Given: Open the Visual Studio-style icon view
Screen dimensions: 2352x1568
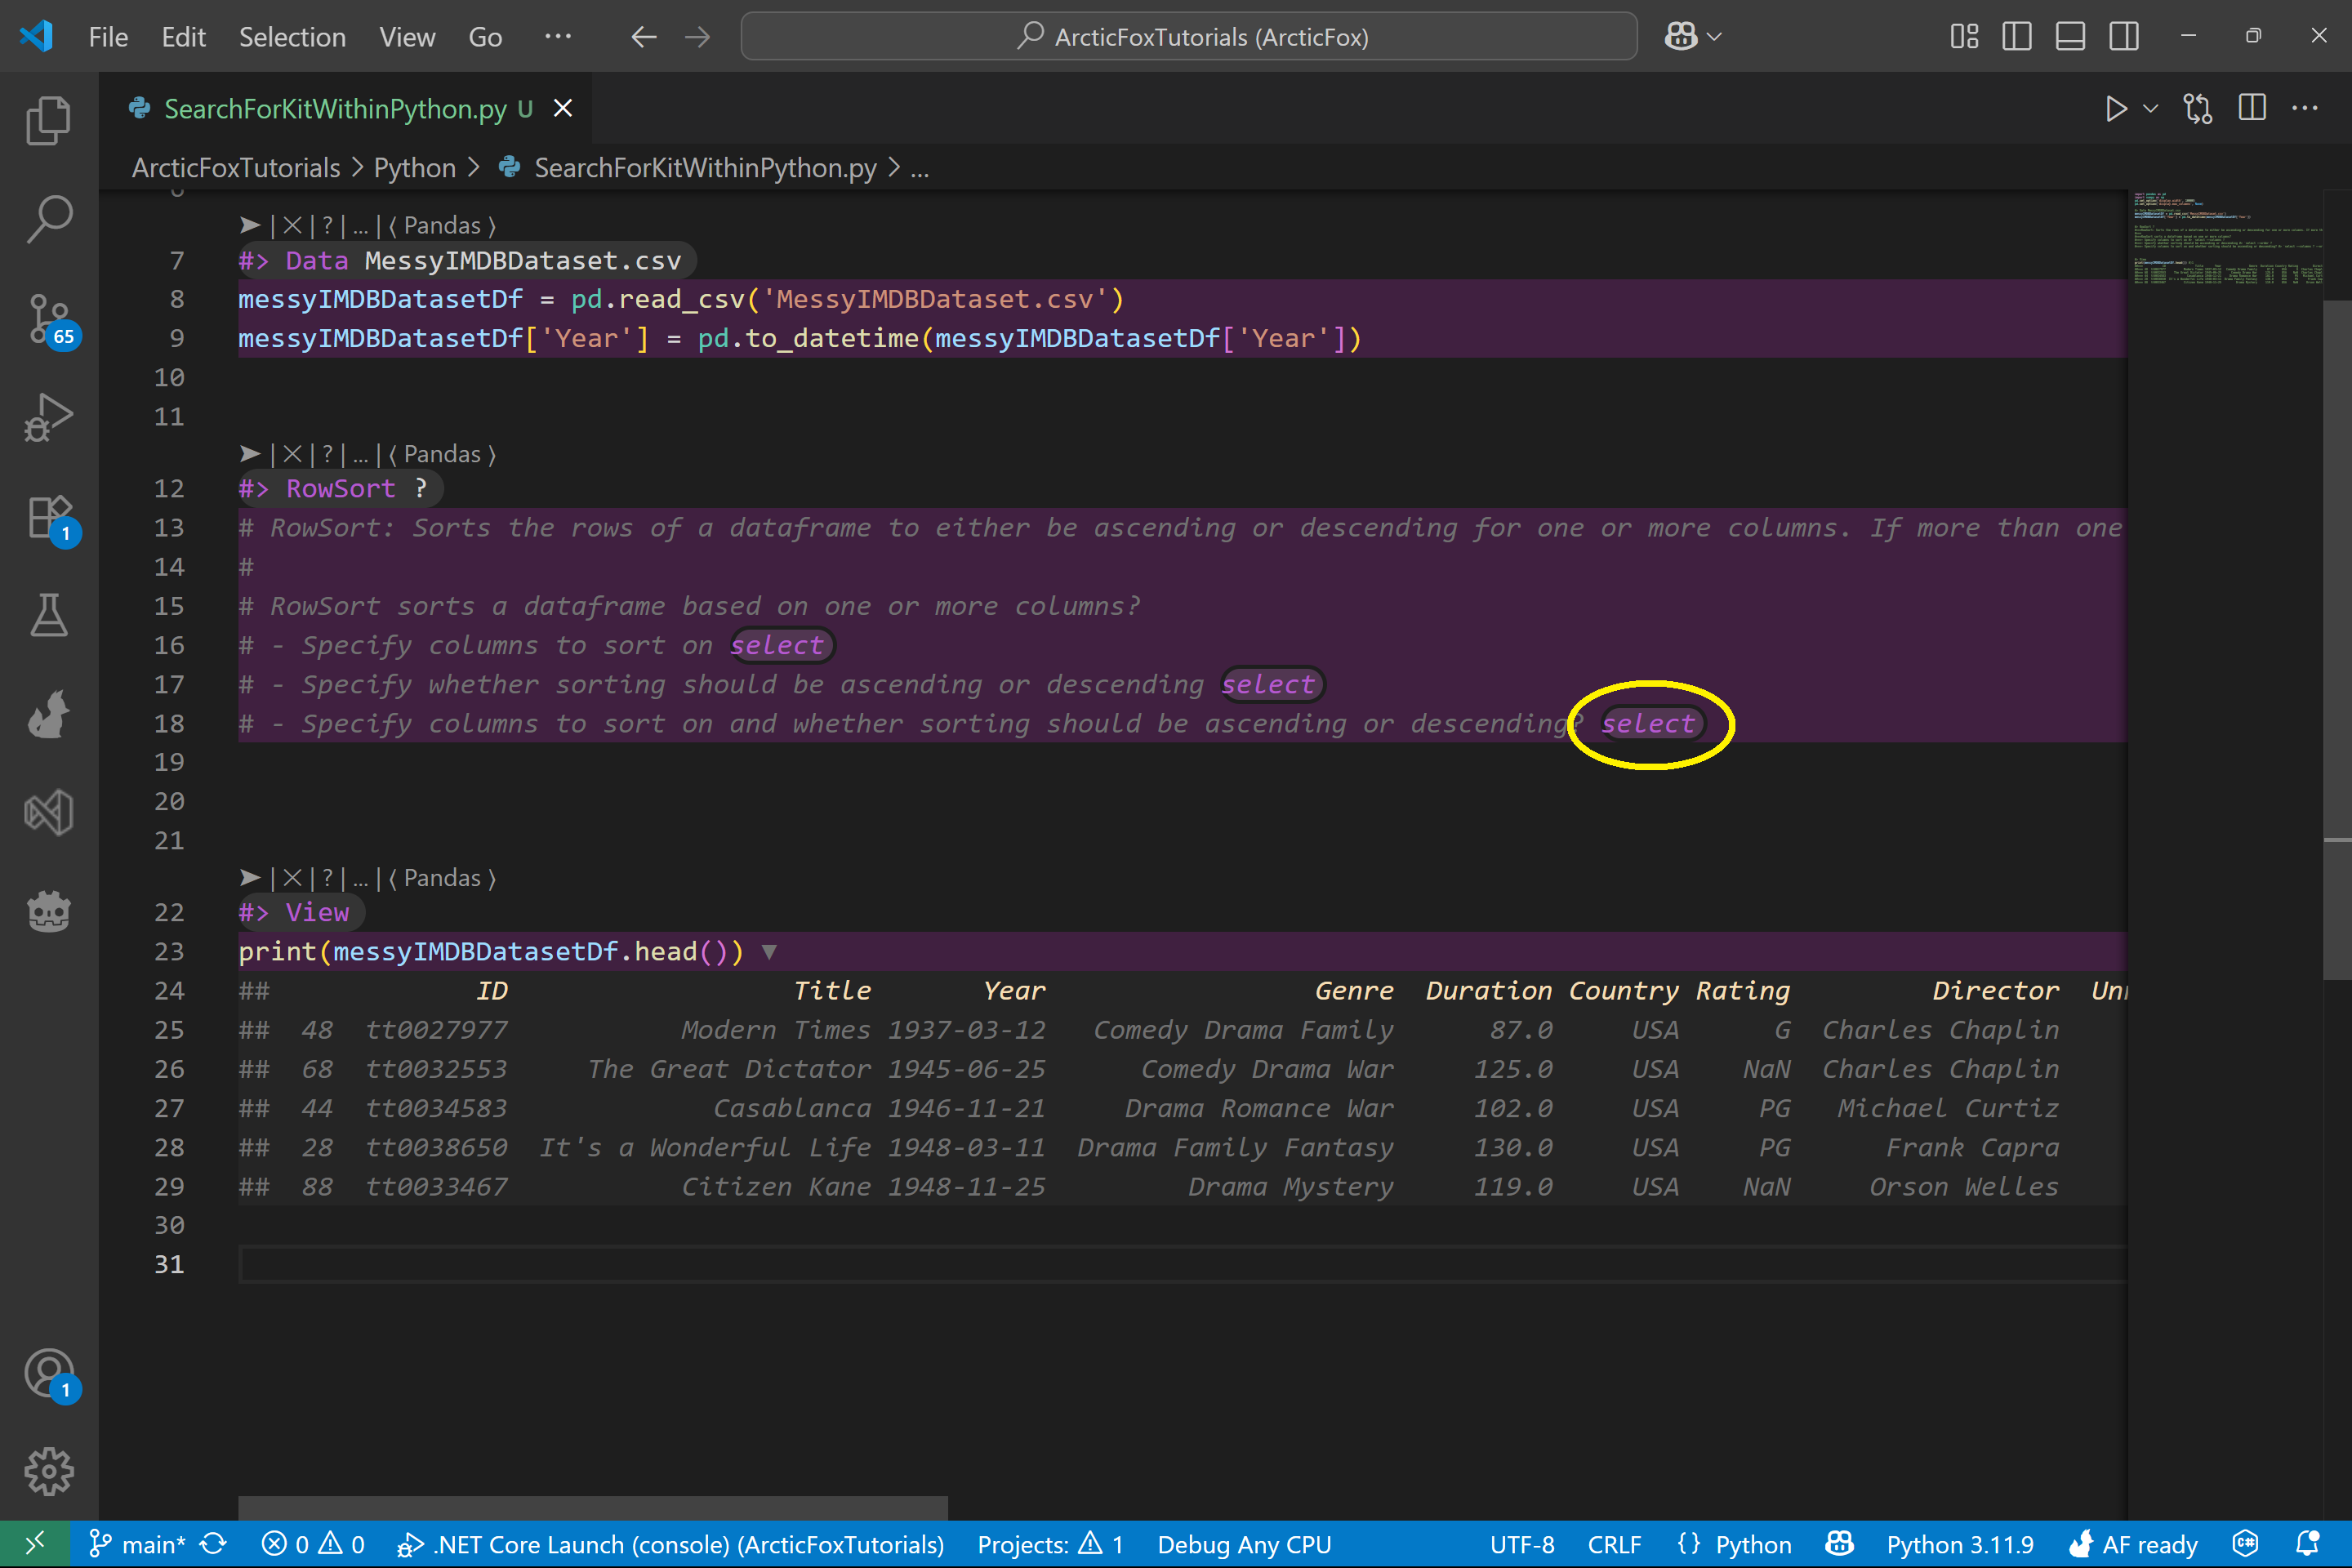Looking at the screenshot, I should [48, 813].
